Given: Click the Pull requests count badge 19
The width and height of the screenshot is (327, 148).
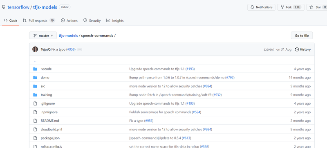Looking at the screenshot, I should point(52,20).
